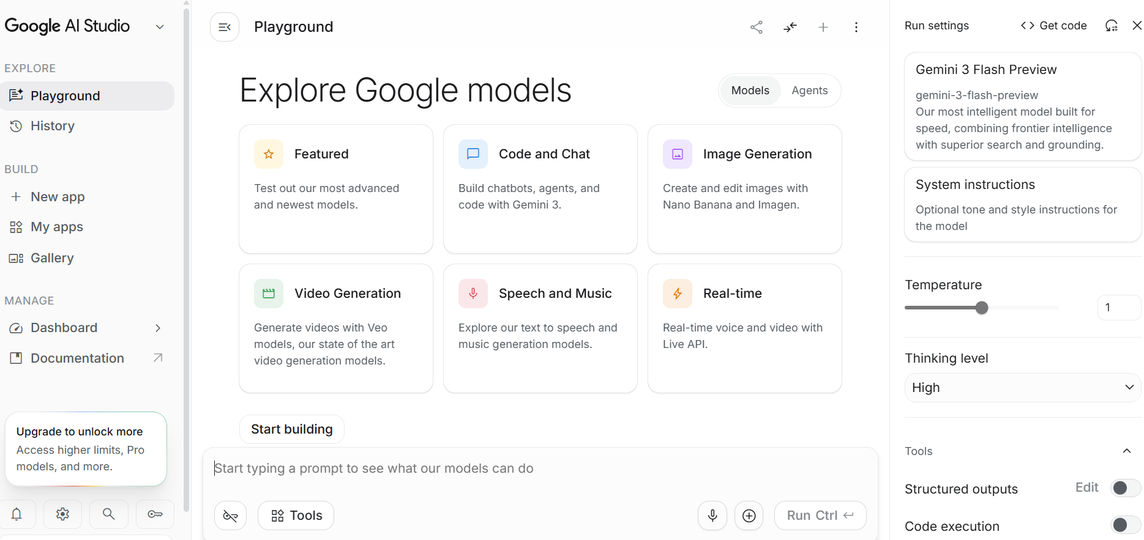
Task: Click the prompt text input area
Action: point(540,469)
